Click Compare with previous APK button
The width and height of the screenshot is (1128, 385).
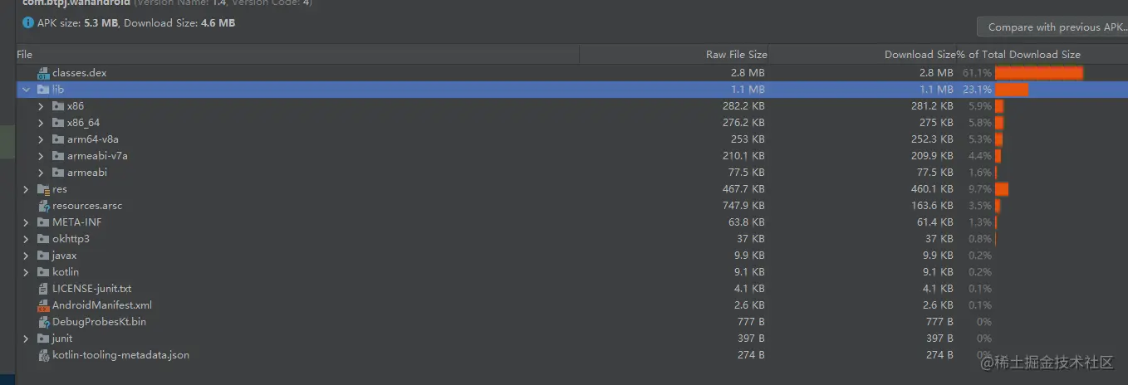point(1052,27)
